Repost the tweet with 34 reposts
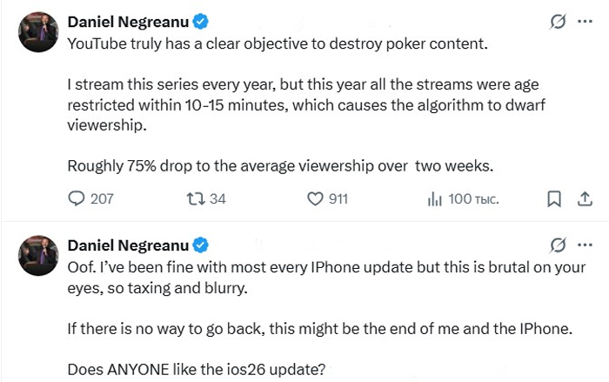This screenshot has width=609, height=382. (x=197, y=199)
